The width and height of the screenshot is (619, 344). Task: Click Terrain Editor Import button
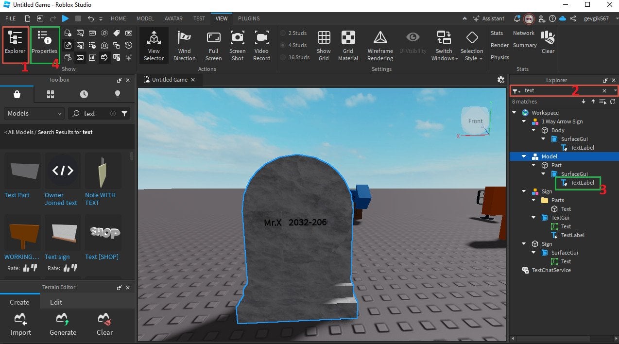pyautogui.click(x=20, y=325)
